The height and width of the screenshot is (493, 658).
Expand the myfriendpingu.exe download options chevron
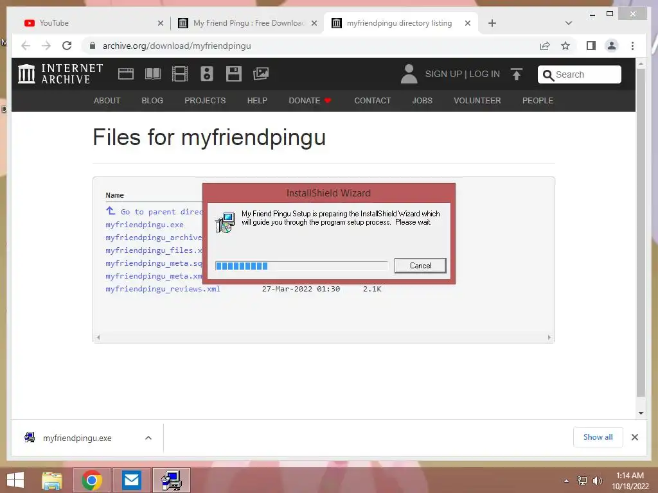(x=148, y=438)
